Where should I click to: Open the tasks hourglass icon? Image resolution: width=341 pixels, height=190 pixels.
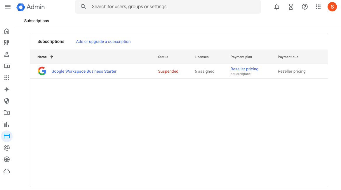[x=291, y=7]
